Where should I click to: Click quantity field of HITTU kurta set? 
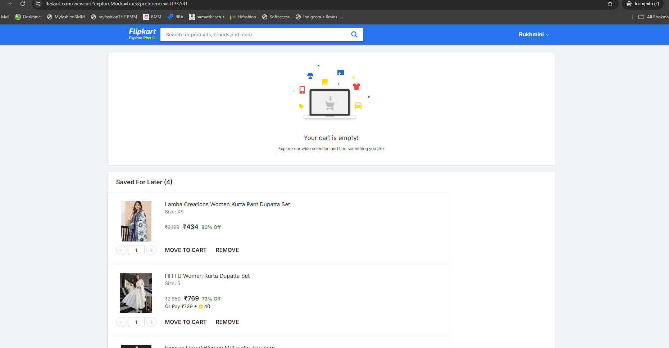click(136, 322)
